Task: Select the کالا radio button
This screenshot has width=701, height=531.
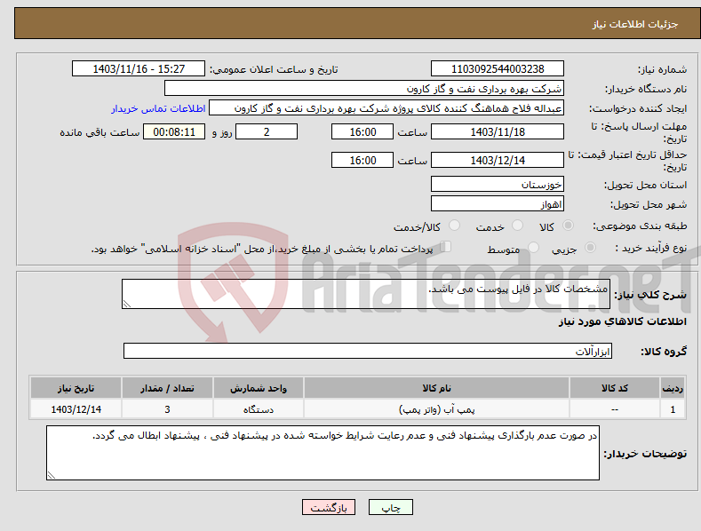Action: pyautogui.click(x=569, y=226)
